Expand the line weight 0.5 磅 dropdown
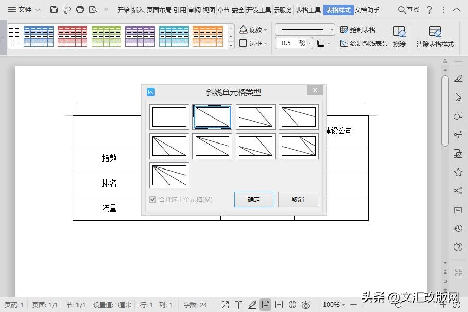Image resolution: width=468 pixels, height=312 pixels. pyautogui.click(x=309, y=43)
